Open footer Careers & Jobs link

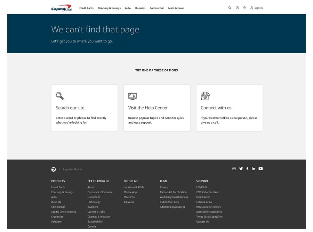[96, 212]
